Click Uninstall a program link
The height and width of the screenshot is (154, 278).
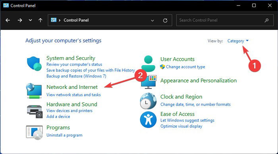[64, 135]
